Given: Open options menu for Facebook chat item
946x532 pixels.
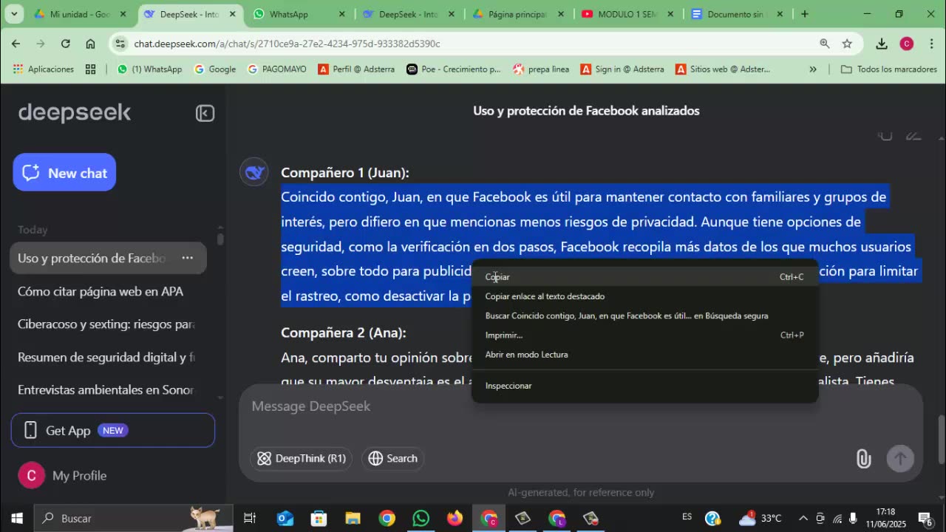Looking at the screenshot, I should [x=188, y=258].
